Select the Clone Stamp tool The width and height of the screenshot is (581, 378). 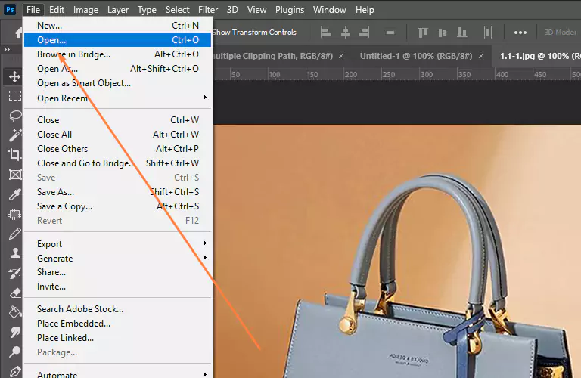point(14,253)
